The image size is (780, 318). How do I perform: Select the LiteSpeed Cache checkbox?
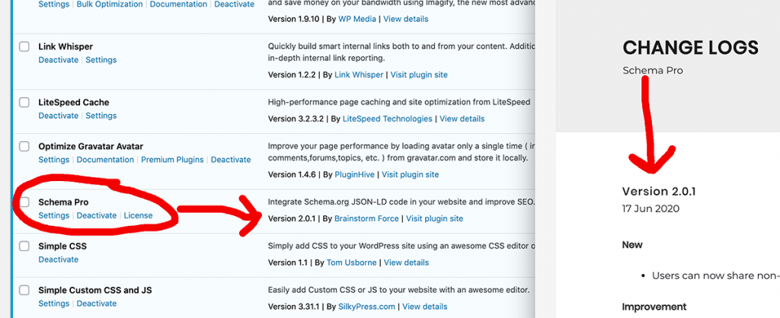(25, 103)
